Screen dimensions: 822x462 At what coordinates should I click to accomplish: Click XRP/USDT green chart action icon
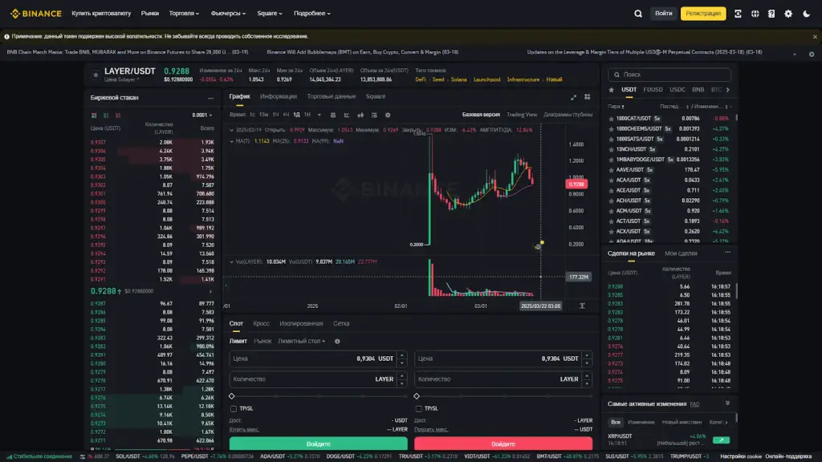click(722, 440)
